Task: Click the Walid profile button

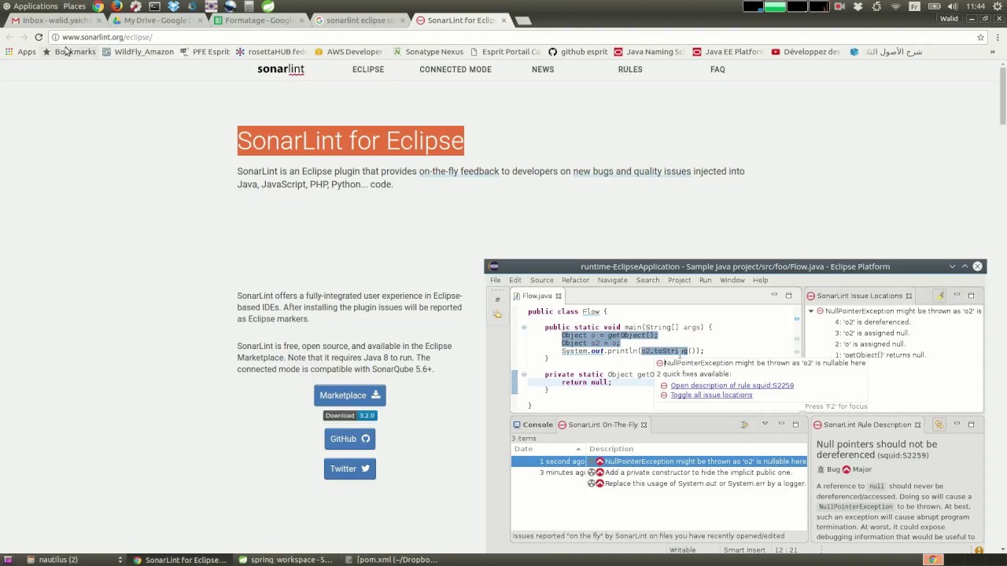Action: coord(949,19)
